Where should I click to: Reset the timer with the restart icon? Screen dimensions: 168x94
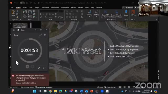pyautogui.click(x=32, y=67)
